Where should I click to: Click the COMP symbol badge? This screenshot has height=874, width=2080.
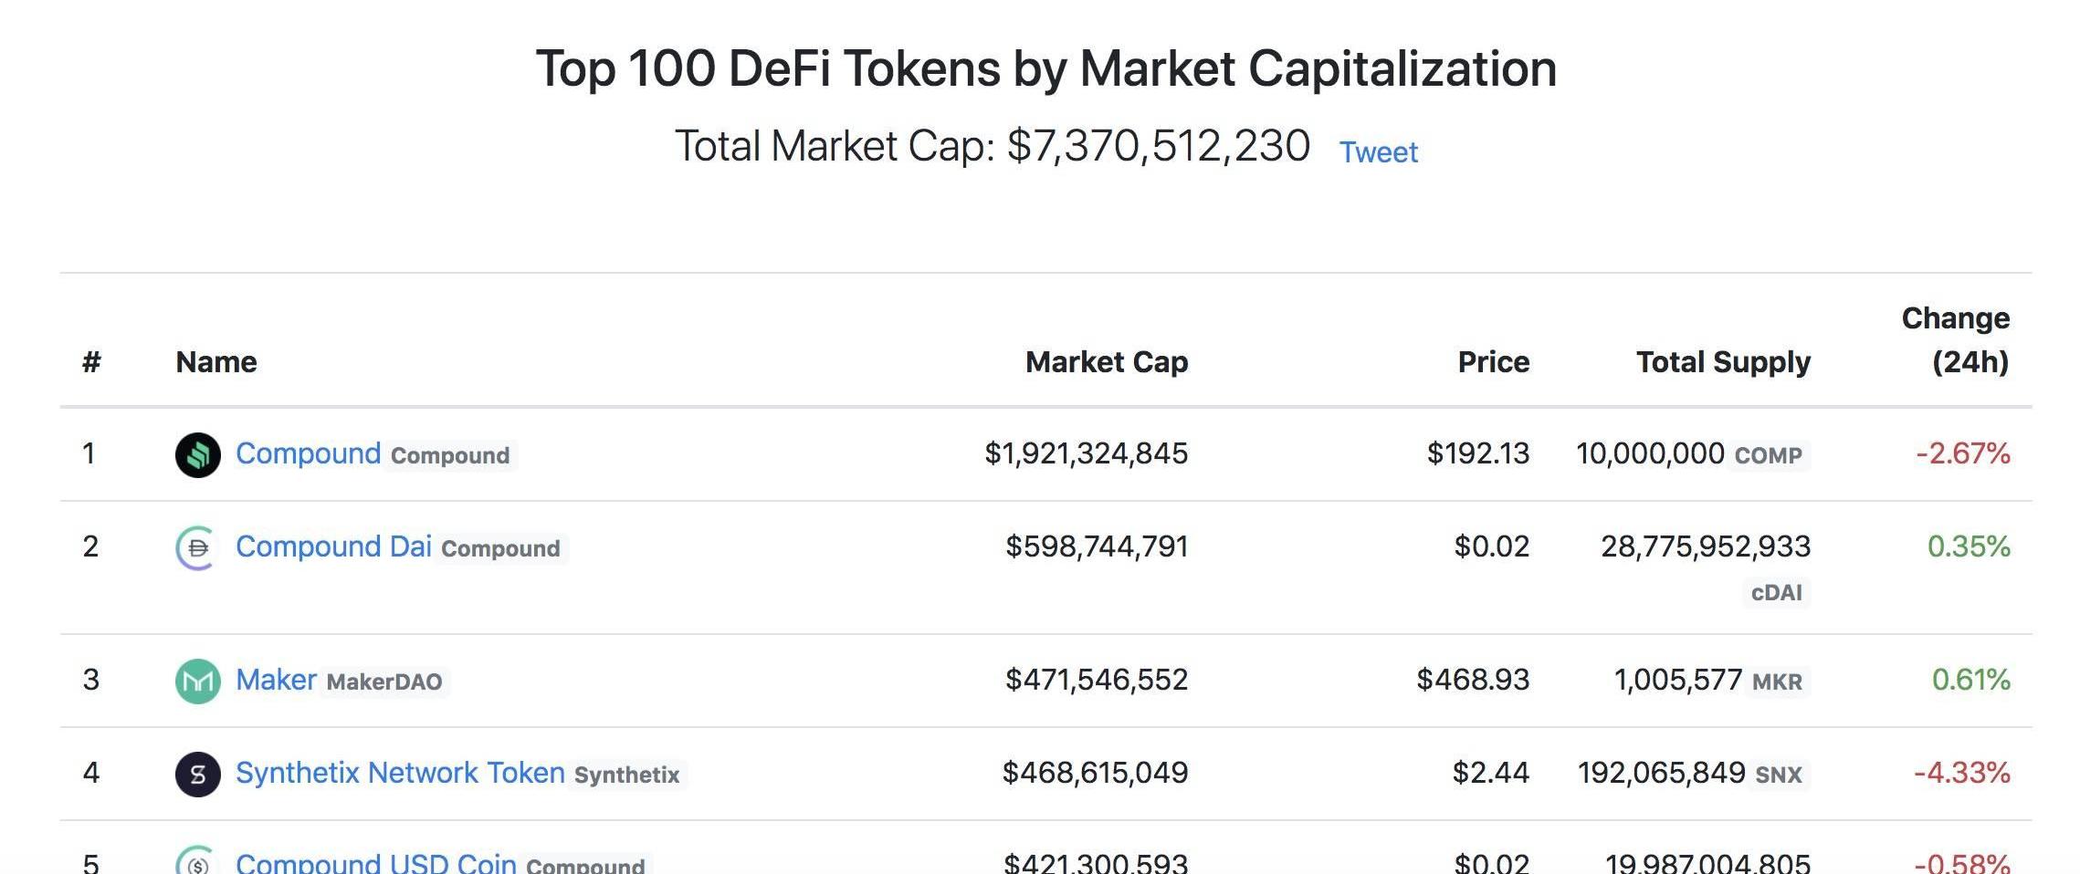coord(1769,455)
